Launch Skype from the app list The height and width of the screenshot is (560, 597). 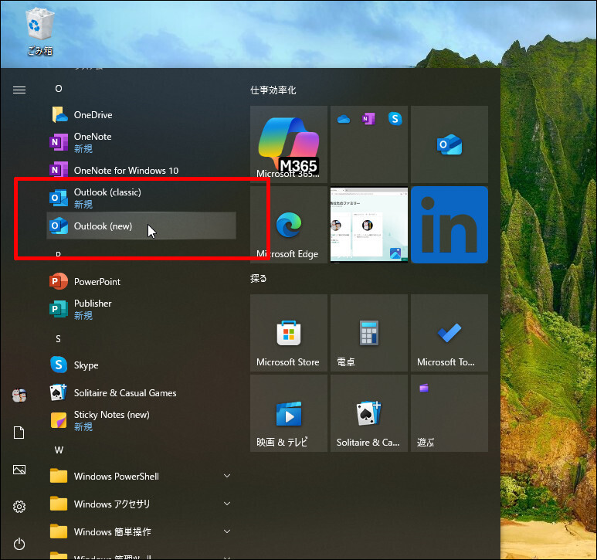tap(141, 365)
